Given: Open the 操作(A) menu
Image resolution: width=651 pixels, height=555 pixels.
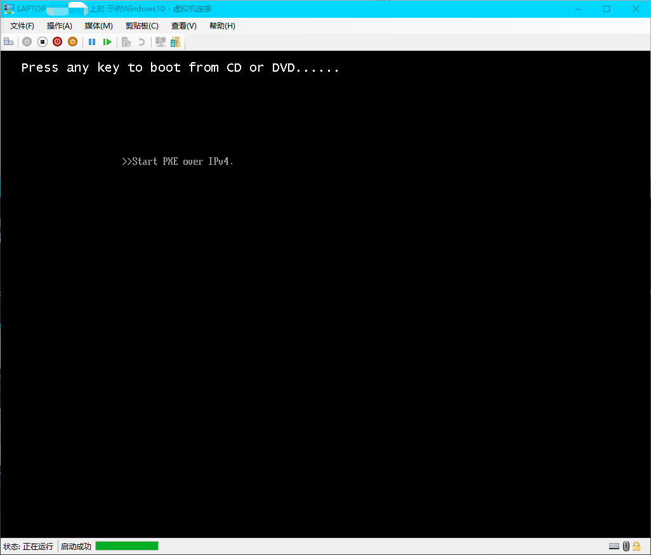Looking at the screenshot, I should pyautogui.click(x=60, y=26).
